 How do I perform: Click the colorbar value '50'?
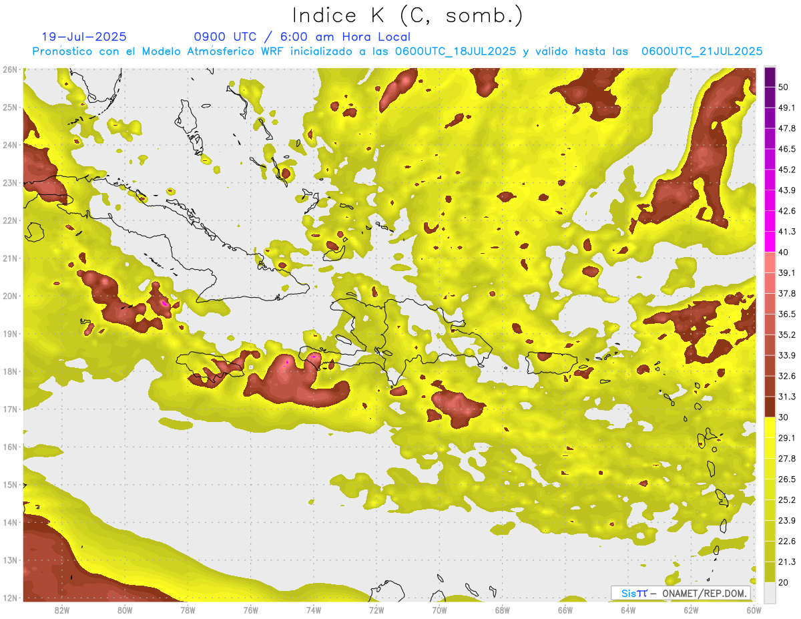point(784,87)
